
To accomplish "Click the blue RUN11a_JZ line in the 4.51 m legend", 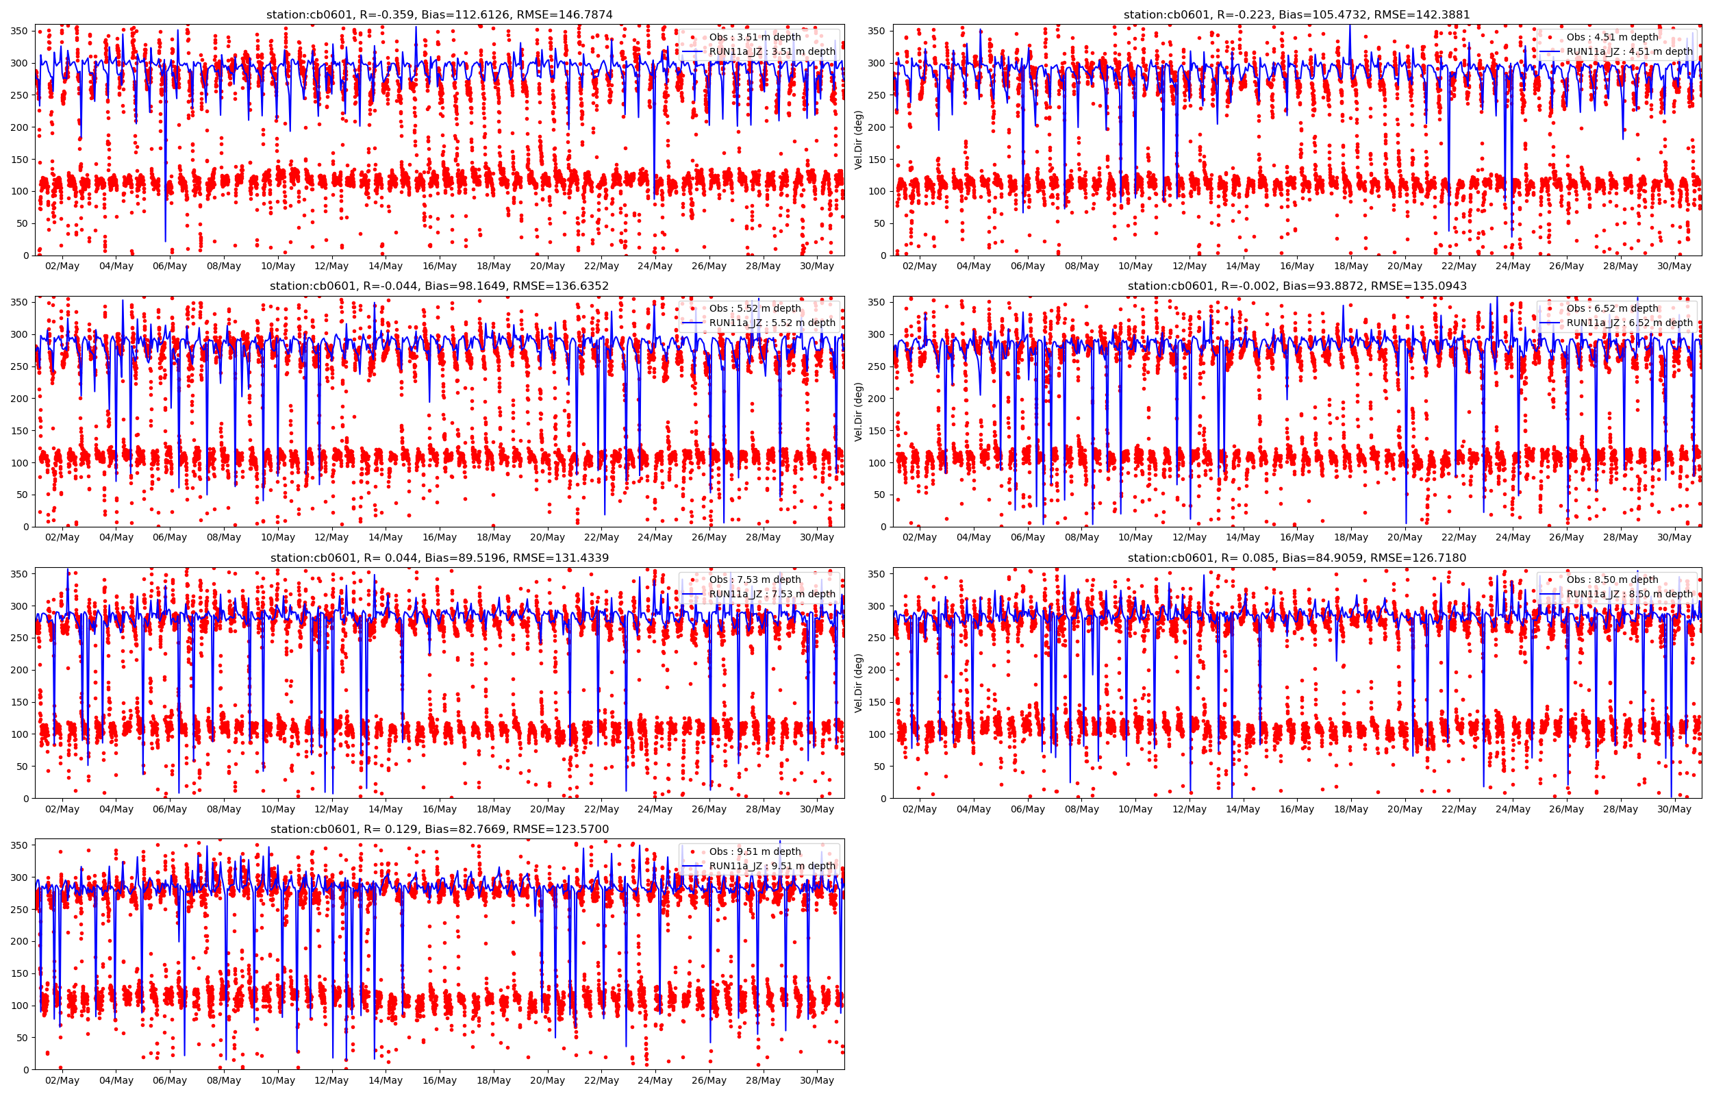I will [x=1550, y=51].
